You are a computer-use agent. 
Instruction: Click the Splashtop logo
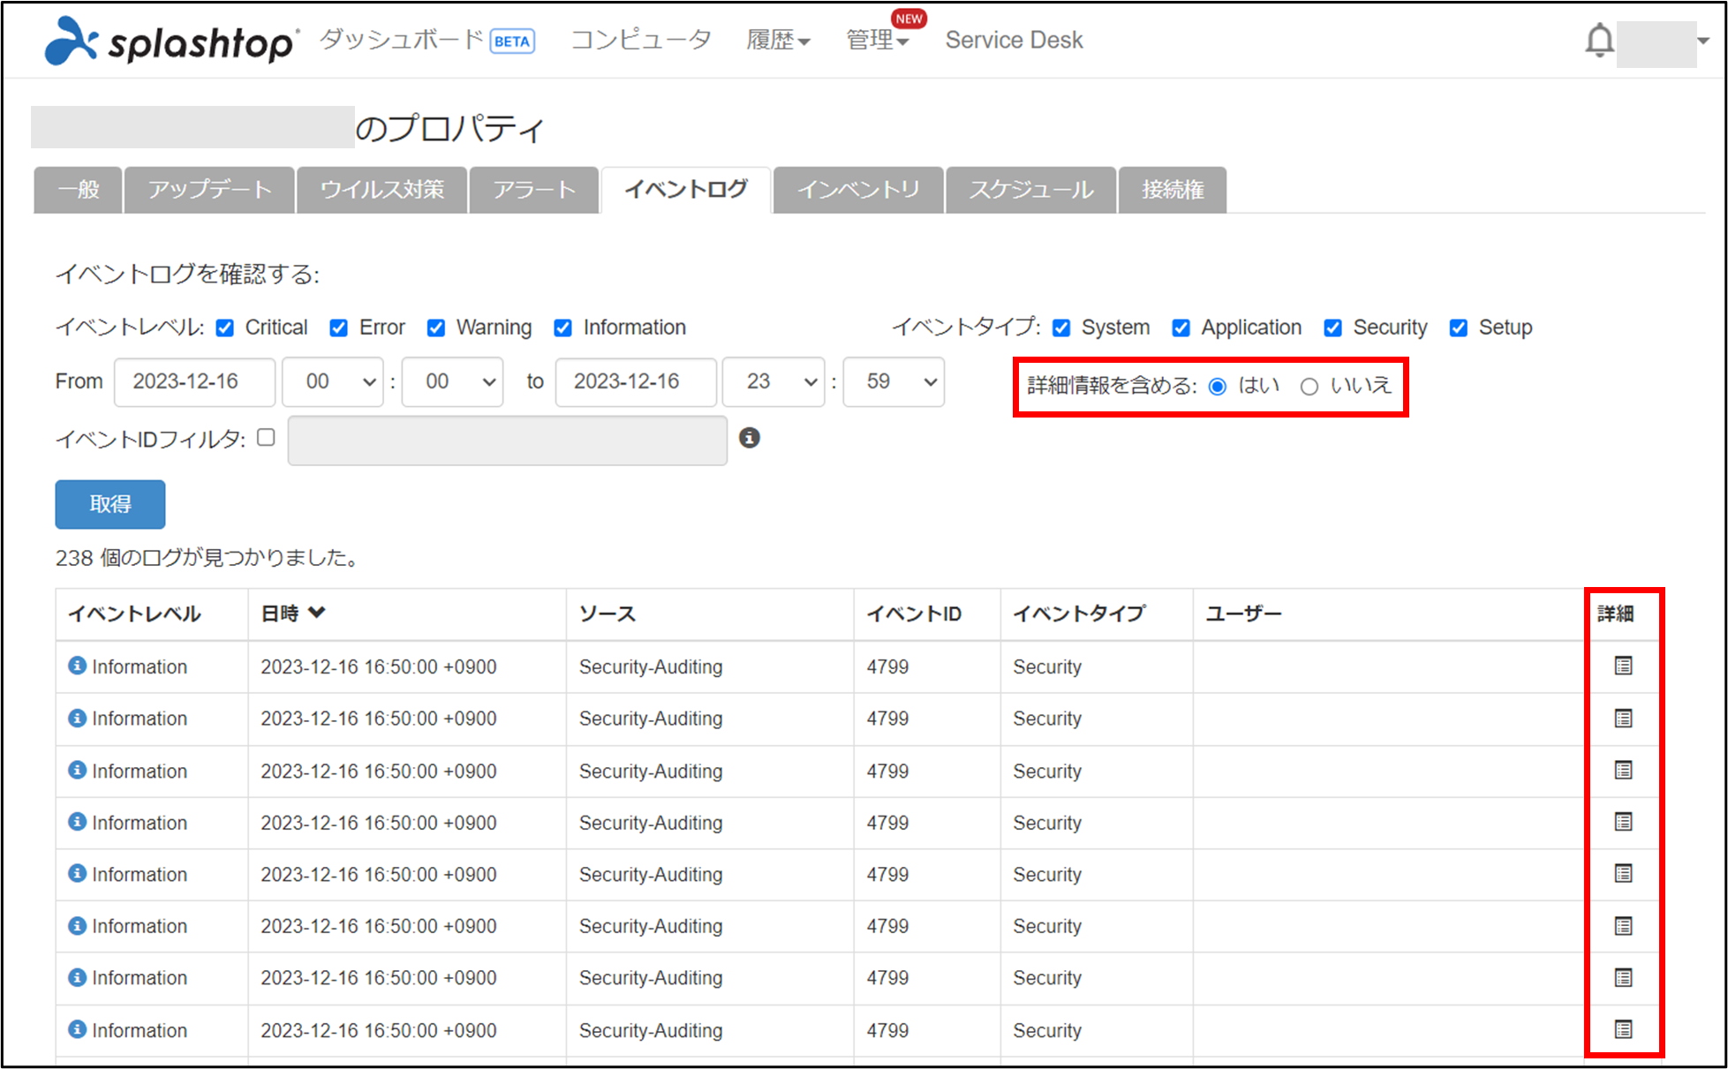point(171,41)
